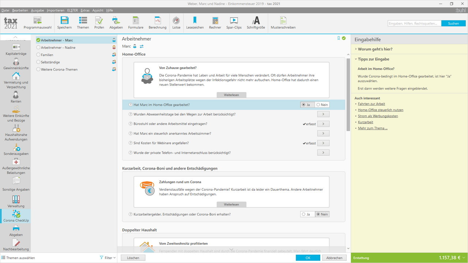Open arrow for Telefon- und Internetanschluss row
This screenshot has width=468, height=263.
click(323, 152)
